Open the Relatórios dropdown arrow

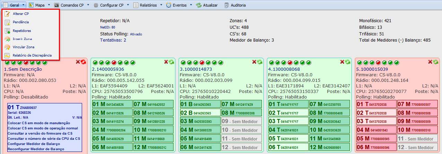[x=160, y=5]
